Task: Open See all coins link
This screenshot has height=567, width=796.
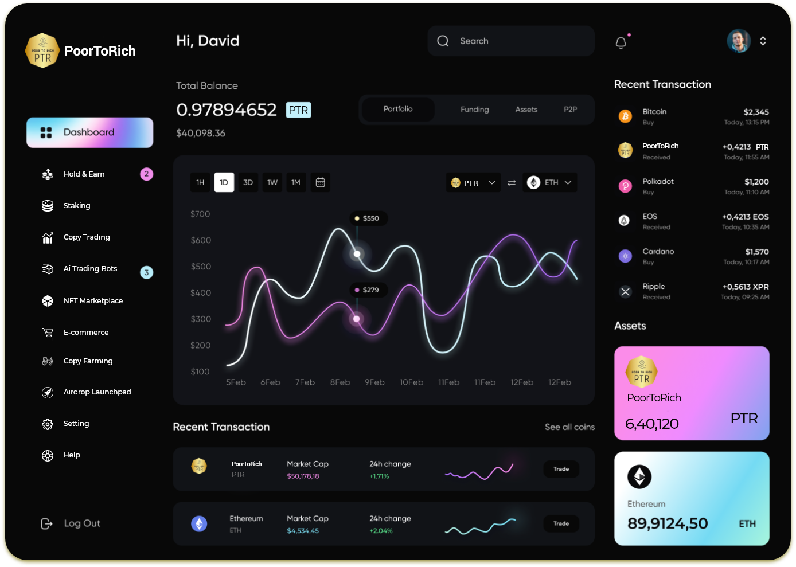Action: point(570,427)
